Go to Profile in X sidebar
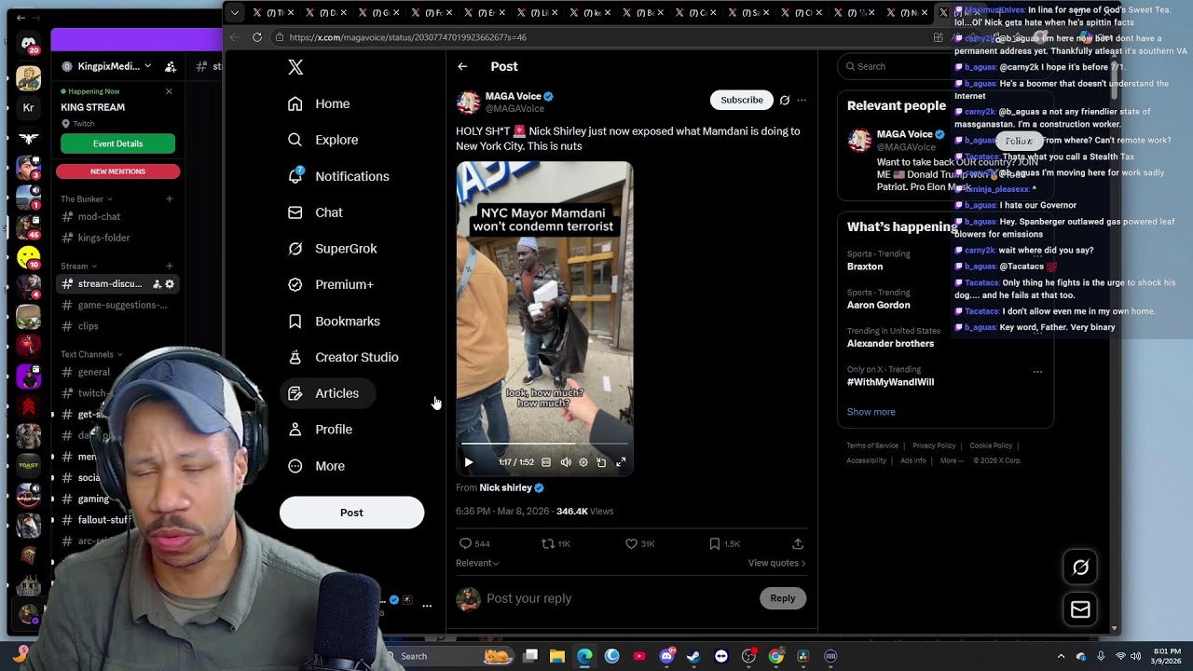The width and height of the screenshot is (1193, 671). pyautogui.click(x=320, y=430)
